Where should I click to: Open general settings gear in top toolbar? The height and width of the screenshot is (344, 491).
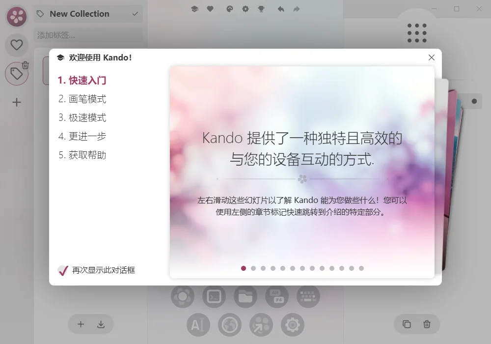(245, 9)
